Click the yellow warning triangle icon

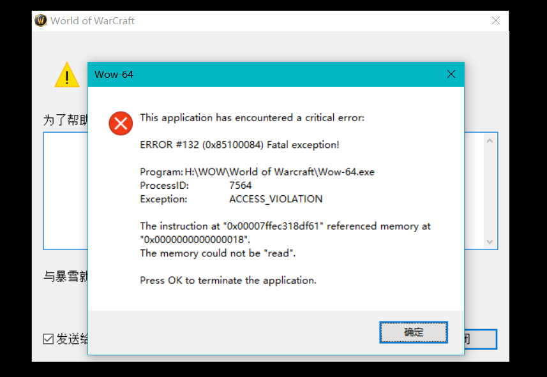click(67, 75)
